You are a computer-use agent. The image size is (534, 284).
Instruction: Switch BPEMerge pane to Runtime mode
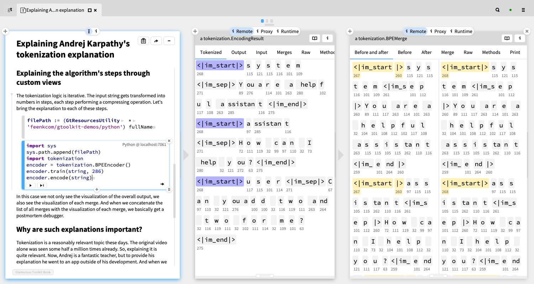461,31
